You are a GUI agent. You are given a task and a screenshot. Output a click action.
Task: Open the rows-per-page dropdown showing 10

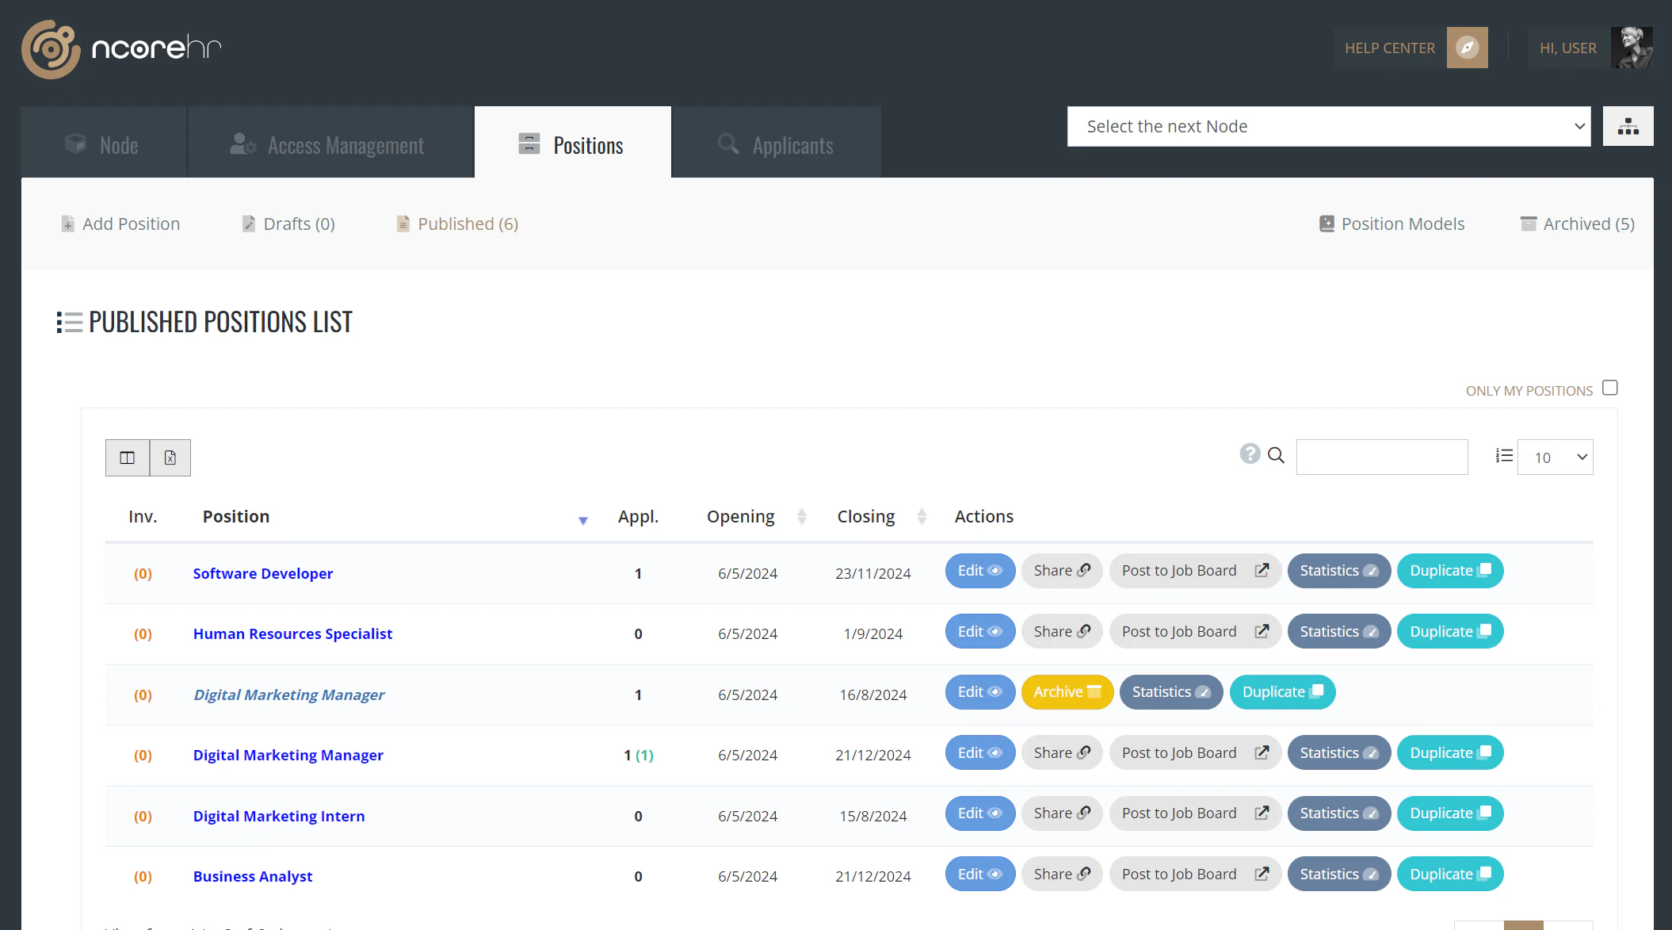(x=1555, y=457)
